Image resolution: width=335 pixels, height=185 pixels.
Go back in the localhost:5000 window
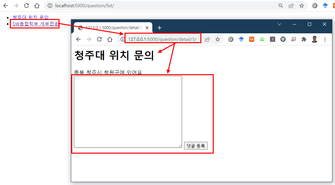tap(6, 6)
